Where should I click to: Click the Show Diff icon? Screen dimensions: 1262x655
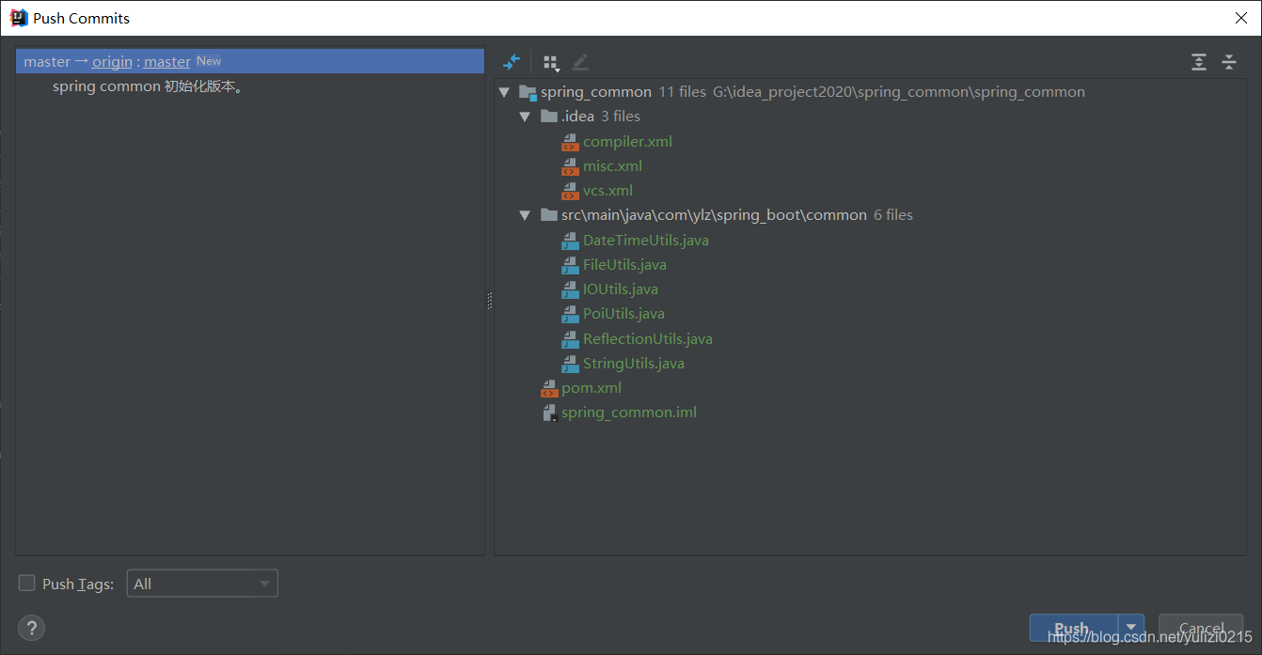tap(512, 62)
